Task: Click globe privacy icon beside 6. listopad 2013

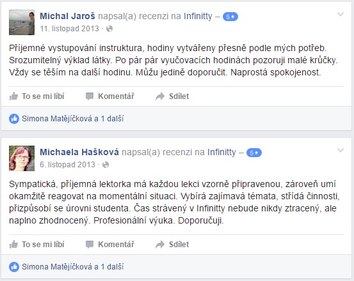Action: [x=106, y=165]
